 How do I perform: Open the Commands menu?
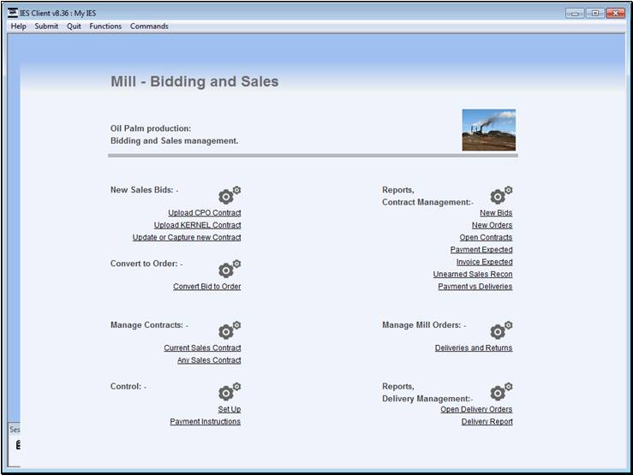coord(149,27)
